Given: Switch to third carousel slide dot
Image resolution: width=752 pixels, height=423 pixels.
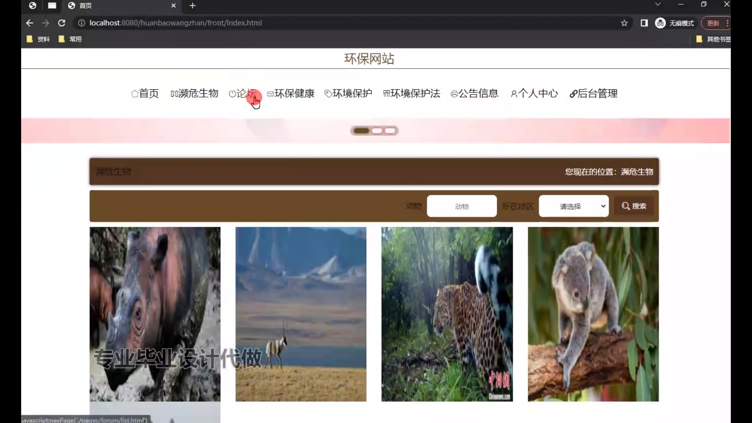Looking at the screenshot, I should coord(390,131).
